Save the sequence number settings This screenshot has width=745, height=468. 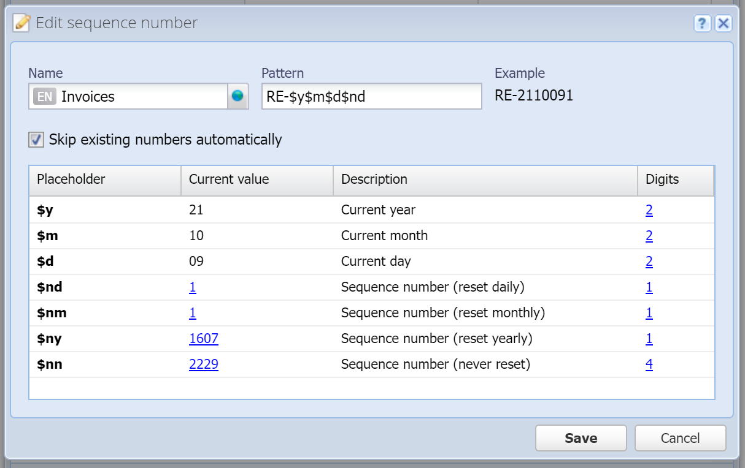pos(581,438)
